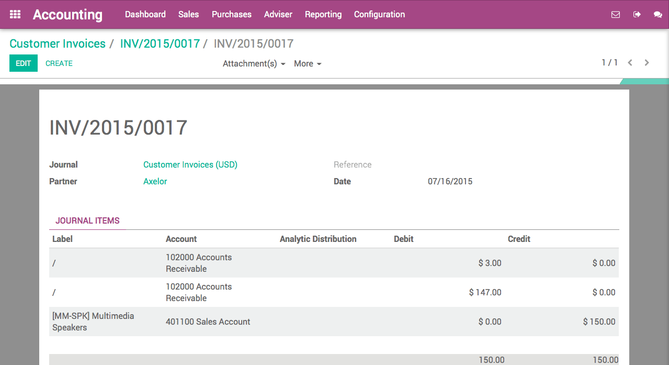Open the More menu chevron arrow
The height and width of the screenshot is (365, 669).
(320, 64)
